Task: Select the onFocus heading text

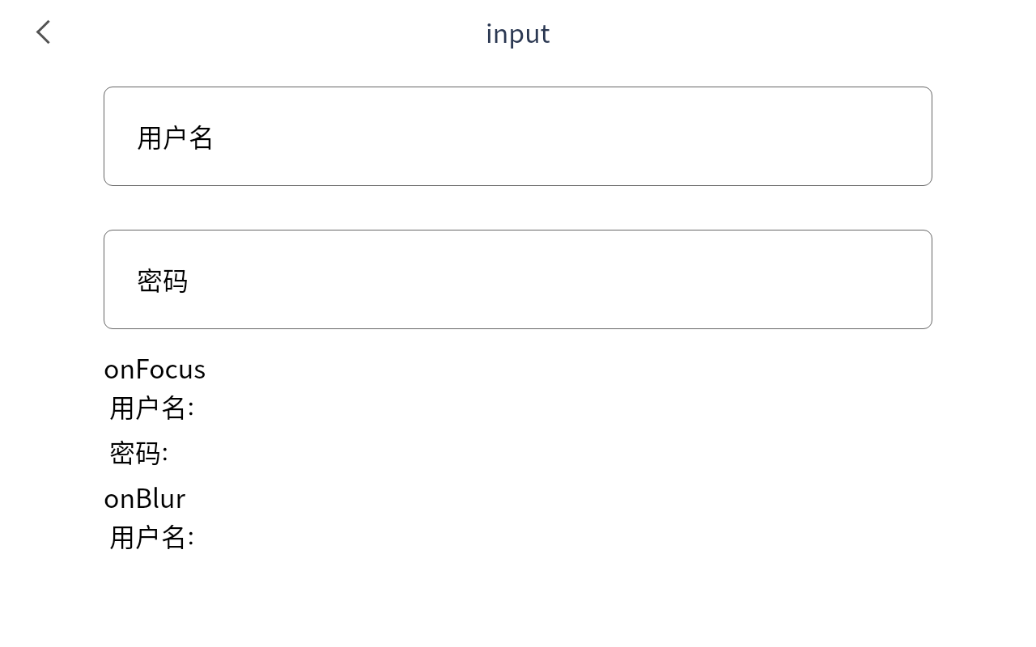Action: (155, 369)
